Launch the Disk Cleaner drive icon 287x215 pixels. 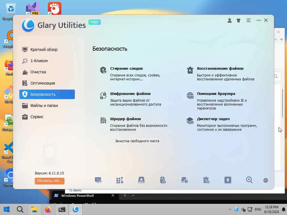141,180
